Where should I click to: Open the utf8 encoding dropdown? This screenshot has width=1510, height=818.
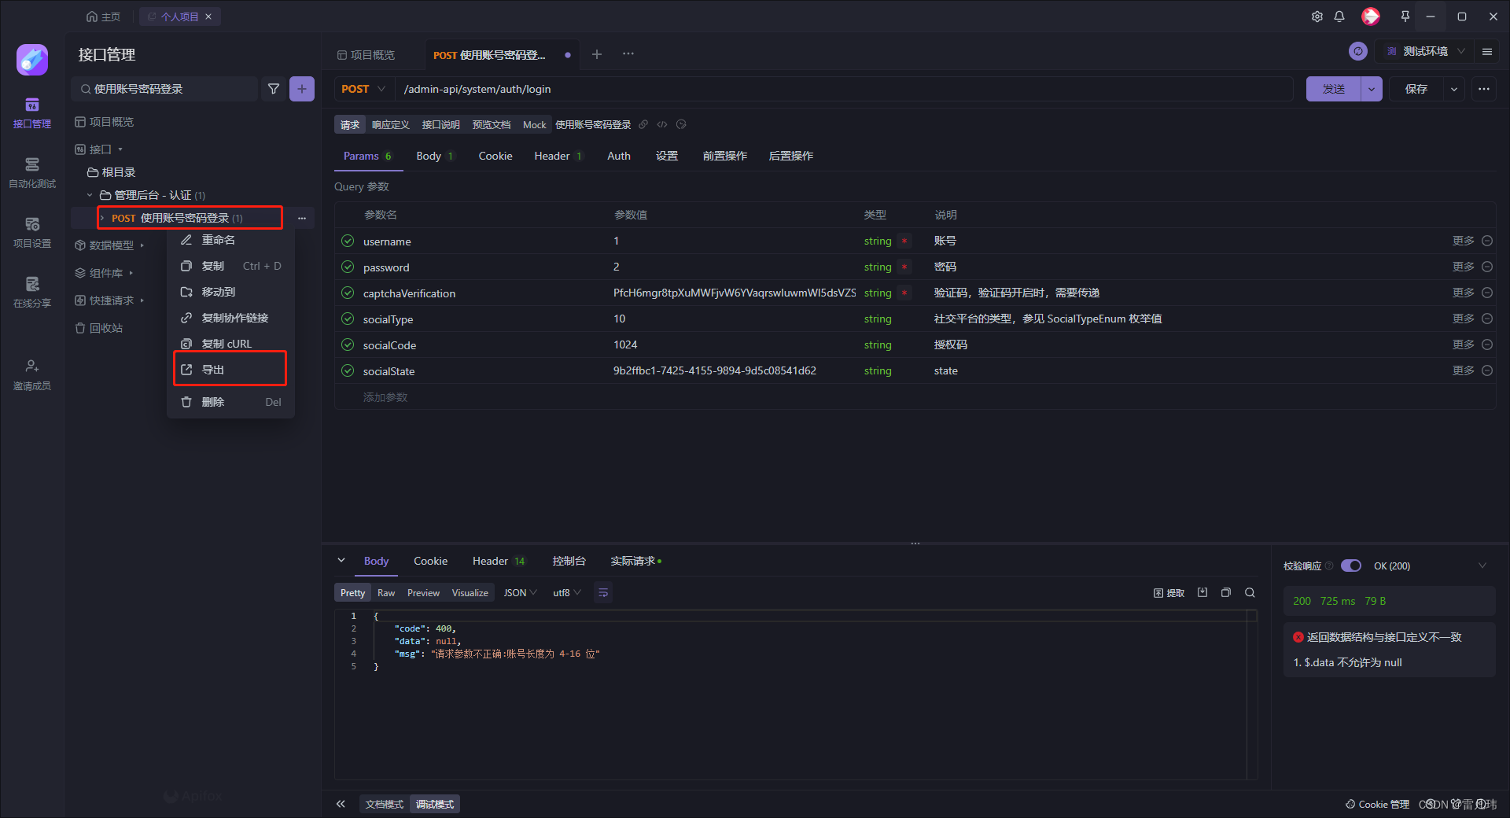(x=567, y=593)
